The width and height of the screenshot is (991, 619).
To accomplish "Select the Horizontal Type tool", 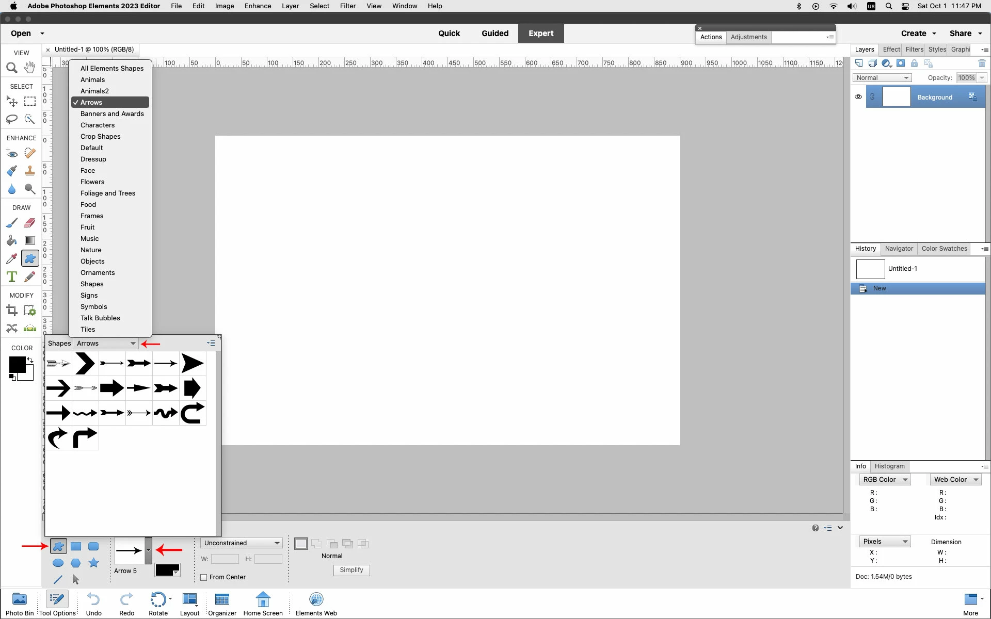I will (x=11, y=276).
